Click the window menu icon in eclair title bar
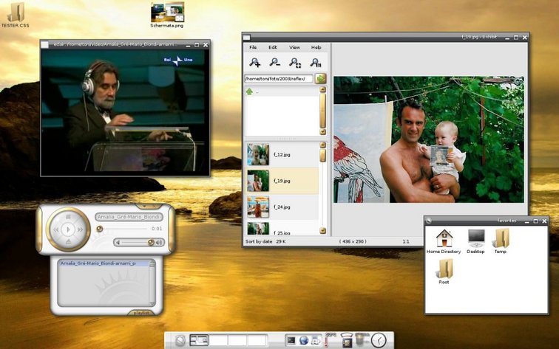Image resolution: width=559 pixels, height=349 pixels. point(44,45)
